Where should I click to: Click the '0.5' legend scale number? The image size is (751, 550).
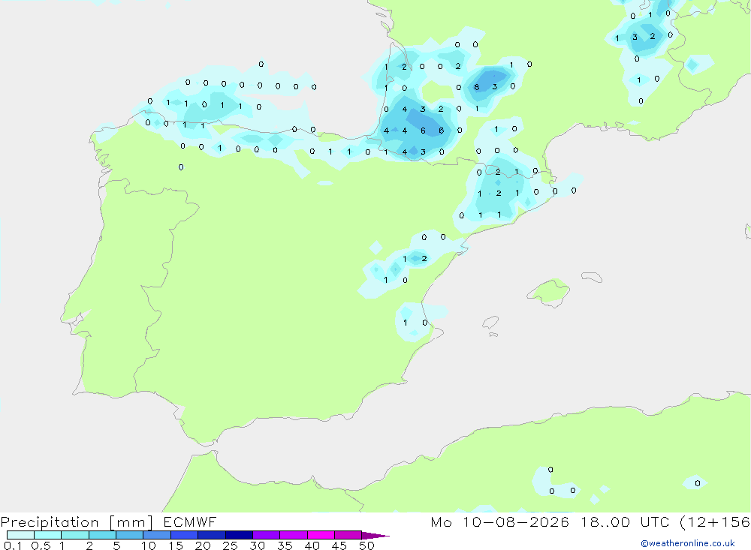[41, 545]
